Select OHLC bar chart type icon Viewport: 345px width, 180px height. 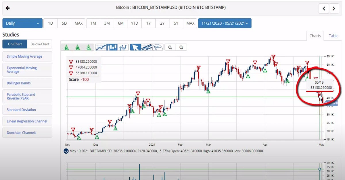click(123, 47)
